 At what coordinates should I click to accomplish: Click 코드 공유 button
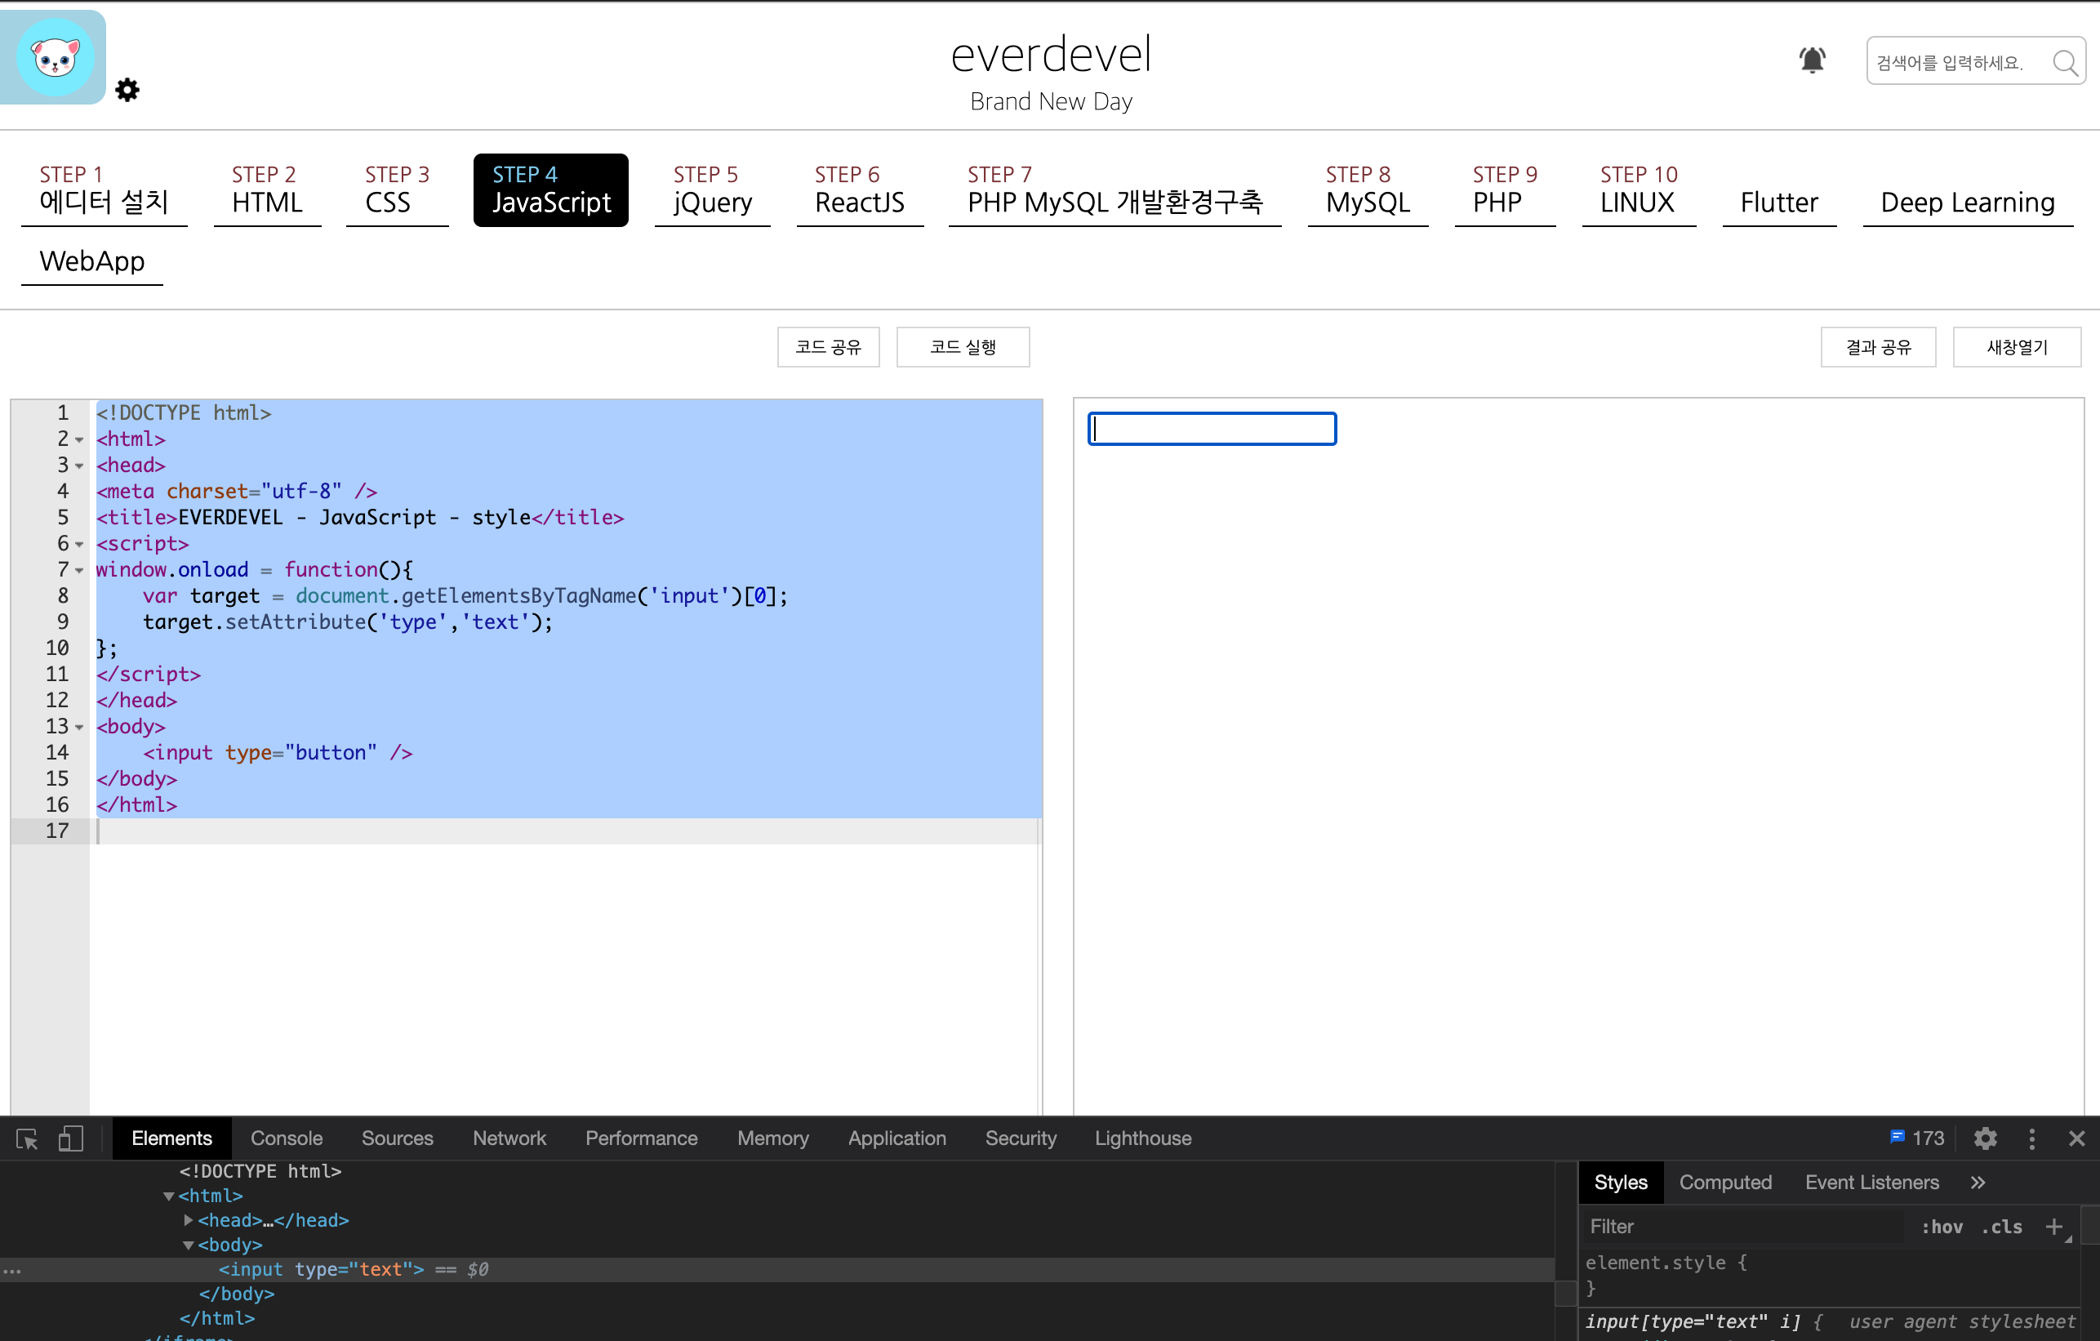828,347
